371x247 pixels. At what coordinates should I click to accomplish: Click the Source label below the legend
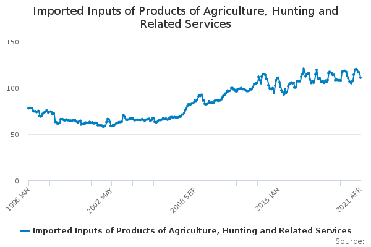[349, 241]
